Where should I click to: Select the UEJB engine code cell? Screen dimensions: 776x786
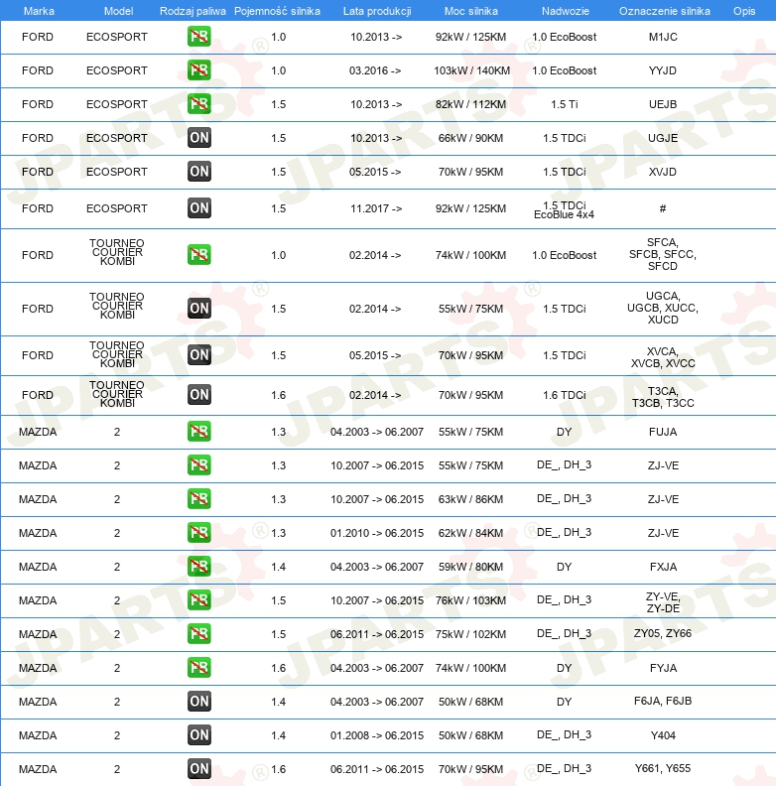coord(663,104)
